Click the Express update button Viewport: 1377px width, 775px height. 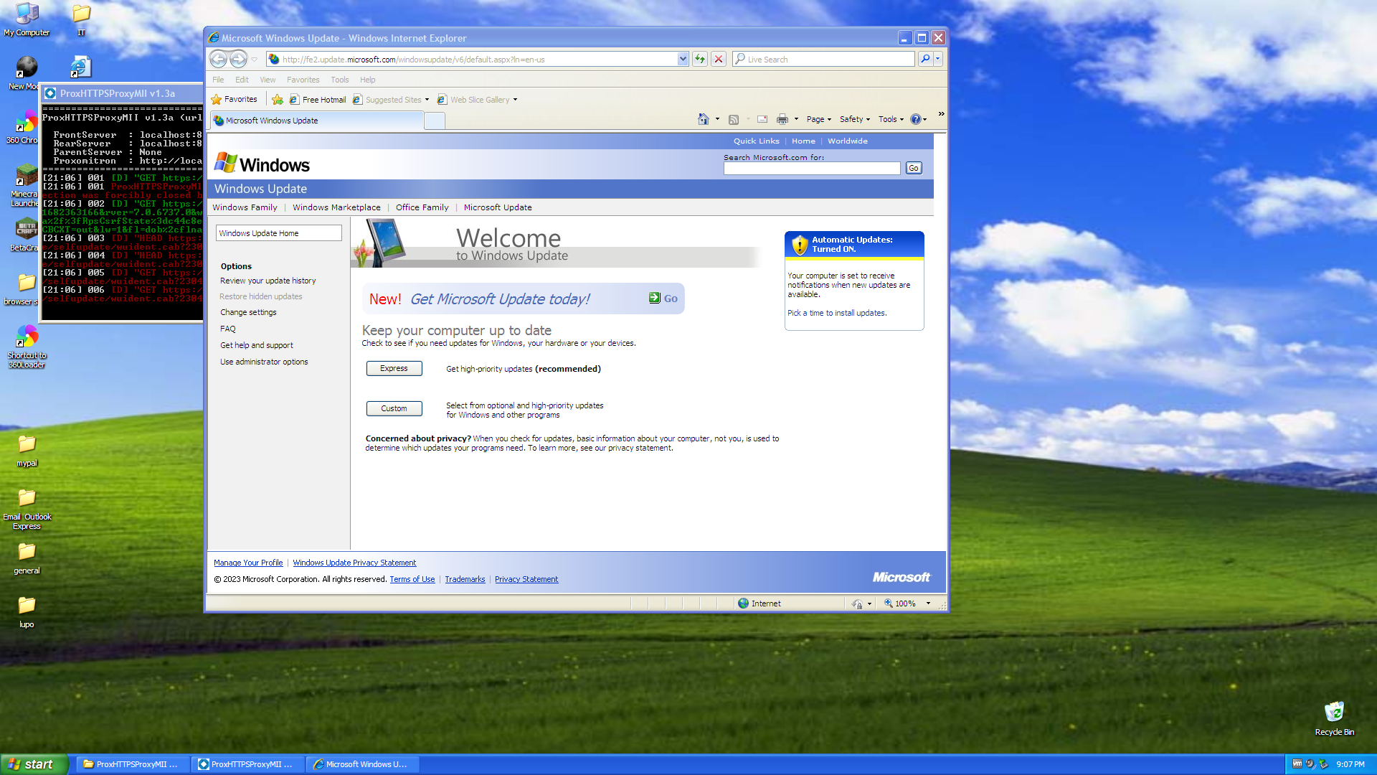(394, 368)
